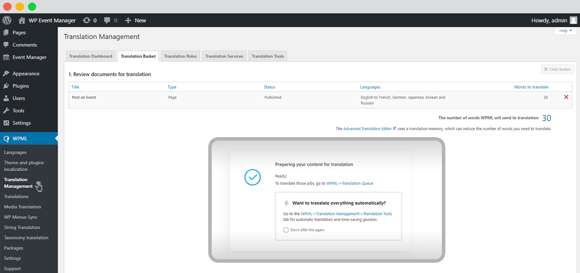Click New in the admin bar
580x273 pixels.
pos(140,20)
